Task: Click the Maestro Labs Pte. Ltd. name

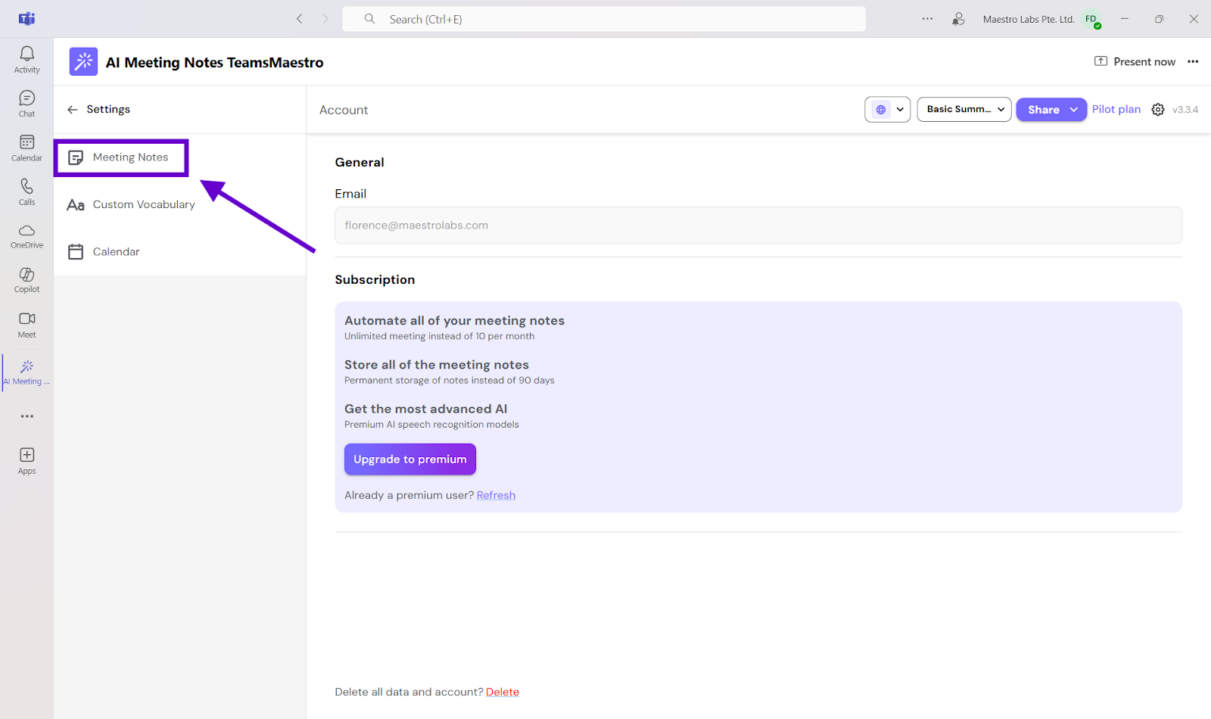Action: coord(1029,19)
